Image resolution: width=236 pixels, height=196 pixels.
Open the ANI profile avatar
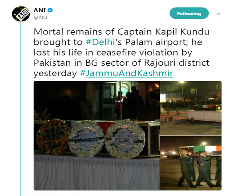(x=21, y=14)
